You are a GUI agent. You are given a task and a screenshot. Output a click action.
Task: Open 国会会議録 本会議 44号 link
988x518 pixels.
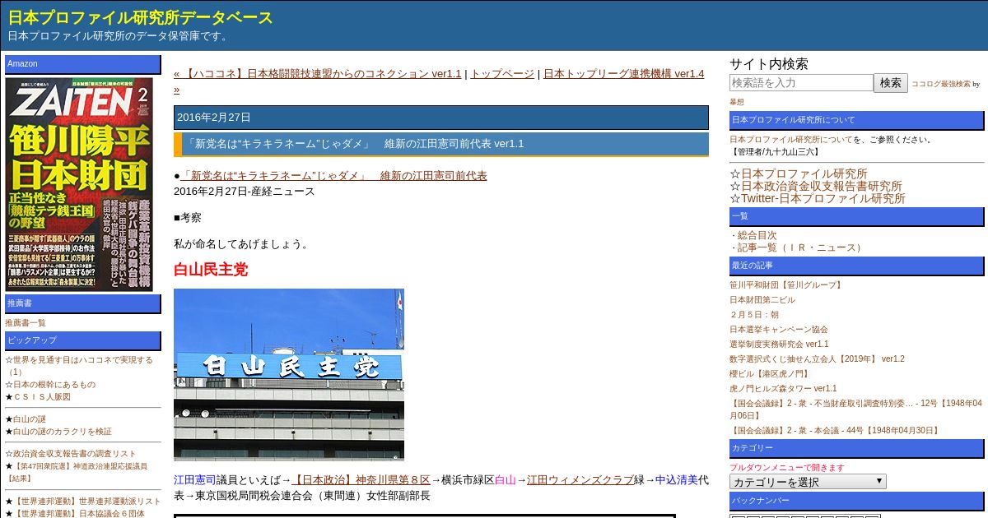(x=835, y=430)
